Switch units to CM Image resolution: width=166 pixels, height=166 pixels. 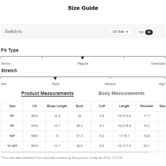tap(141, 32)
